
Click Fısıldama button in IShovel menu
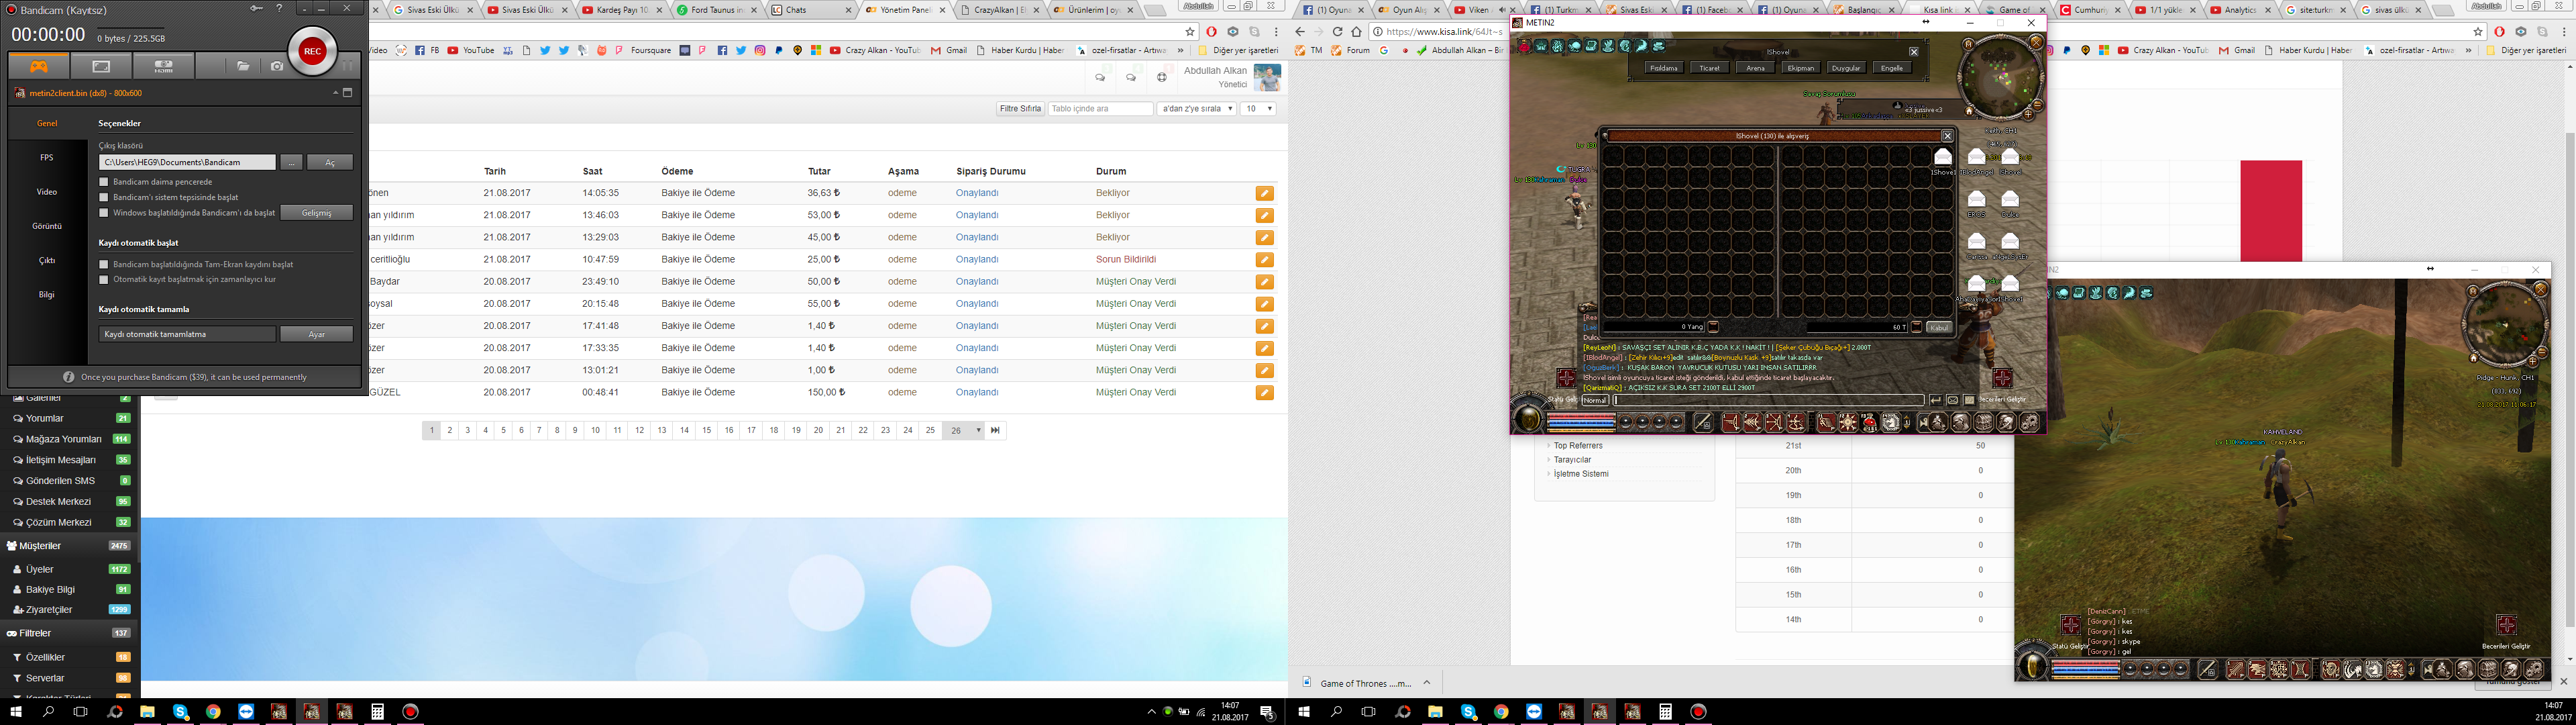pyautogui.click(x=1664, y=68)
